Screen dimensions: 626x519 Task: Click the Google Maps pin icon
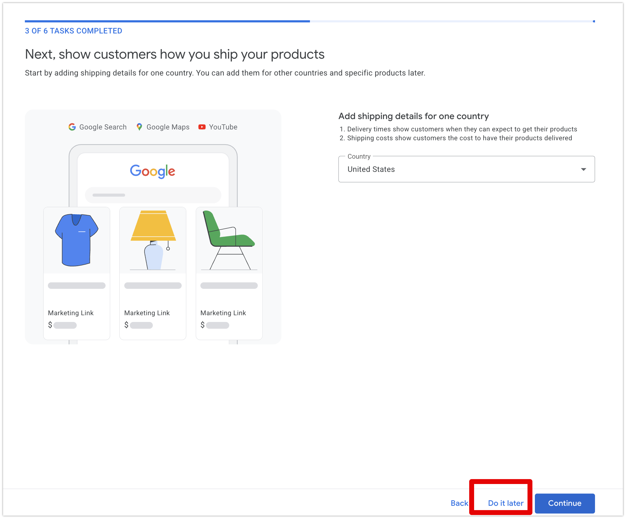[x=139, y=127]
